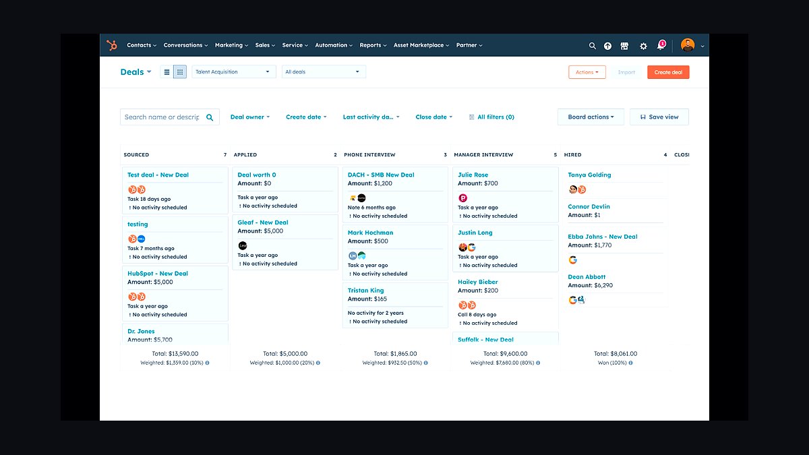Click the magnifier in the deal search box

click(210, 117)
